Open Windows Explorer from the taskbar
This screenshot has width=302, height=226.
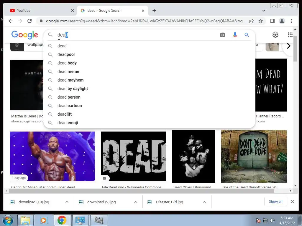pyautogui.click(x=25, y=220)
